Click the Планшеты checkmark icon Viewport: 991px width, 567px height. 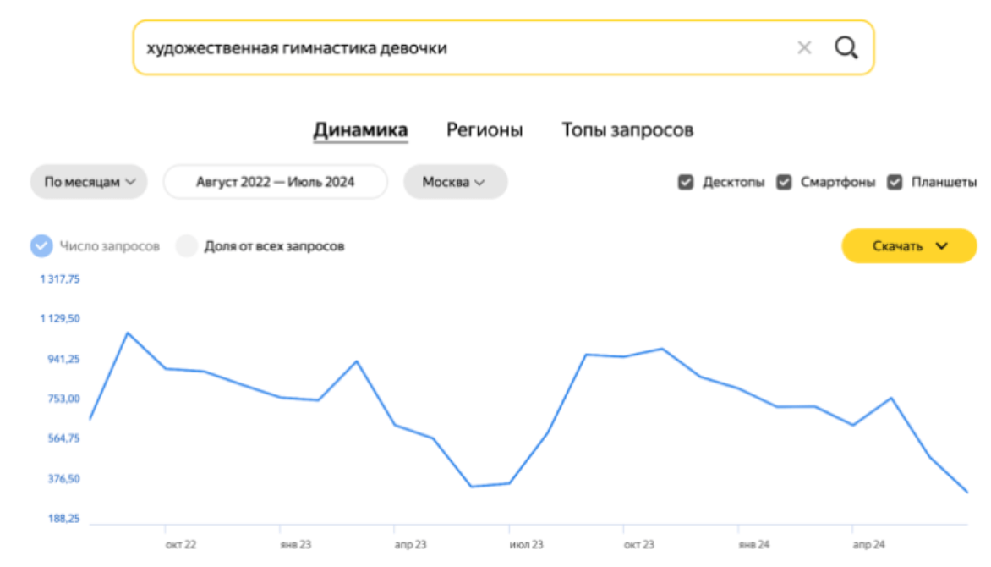tap(894, 180)
